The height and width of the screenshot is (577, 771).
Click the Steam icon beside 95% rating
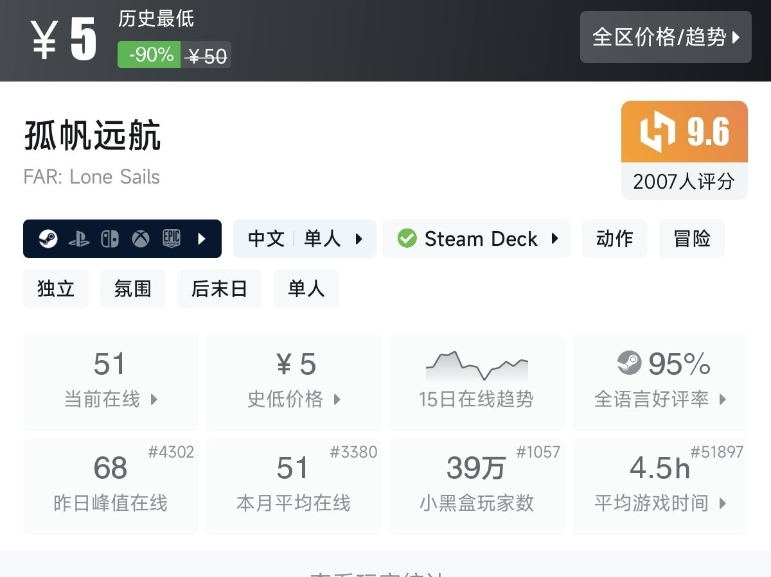(629, 364)
